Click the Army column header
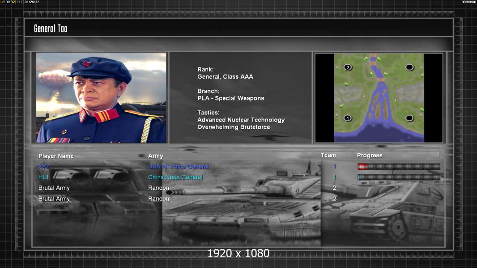Image resolution: width=477 pixels, height=268 pixels. click(155, 156)
